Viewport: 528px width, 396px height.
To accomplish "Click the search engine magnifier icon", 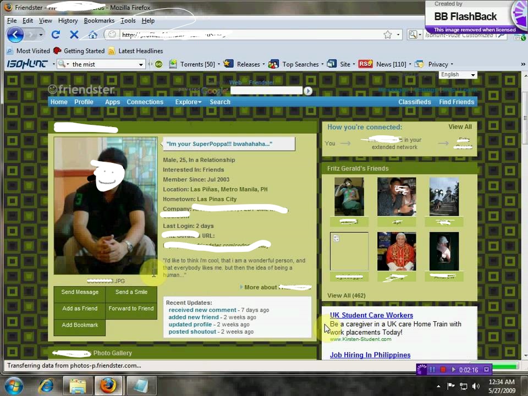I will click(413, 34).
